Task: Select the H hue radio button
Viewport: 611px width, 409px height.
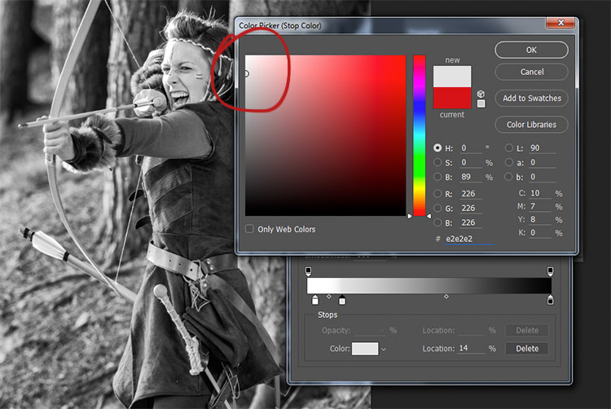Action: pos(437,148)
